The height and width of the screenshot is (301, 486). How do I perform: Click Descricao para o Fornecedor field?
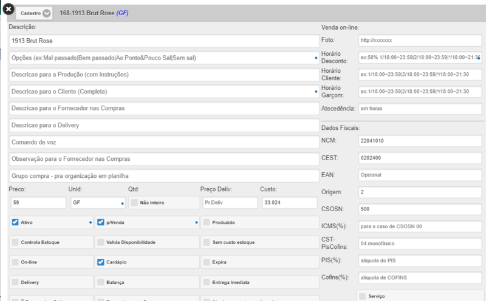click(x=164, y=109)
